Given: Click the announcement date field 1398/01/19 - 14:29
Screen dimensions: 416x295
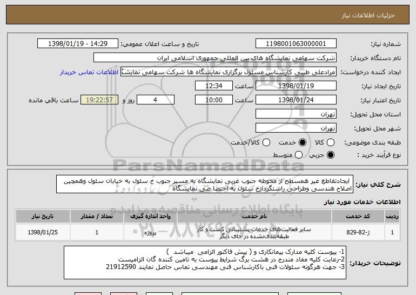Looking at the screenshot, I should [78, 44].
